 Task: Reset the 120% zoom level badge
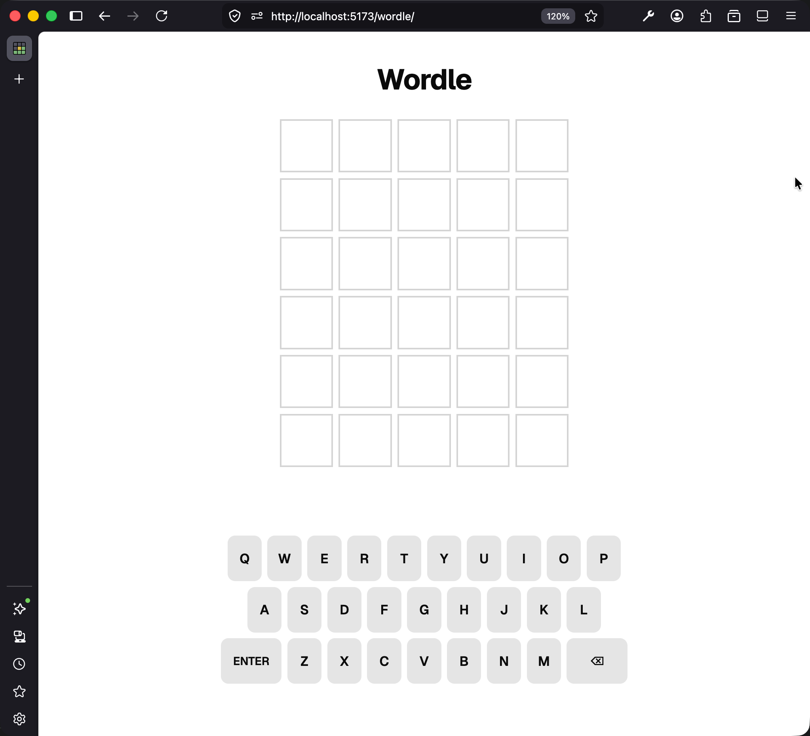tap(558, 16)
